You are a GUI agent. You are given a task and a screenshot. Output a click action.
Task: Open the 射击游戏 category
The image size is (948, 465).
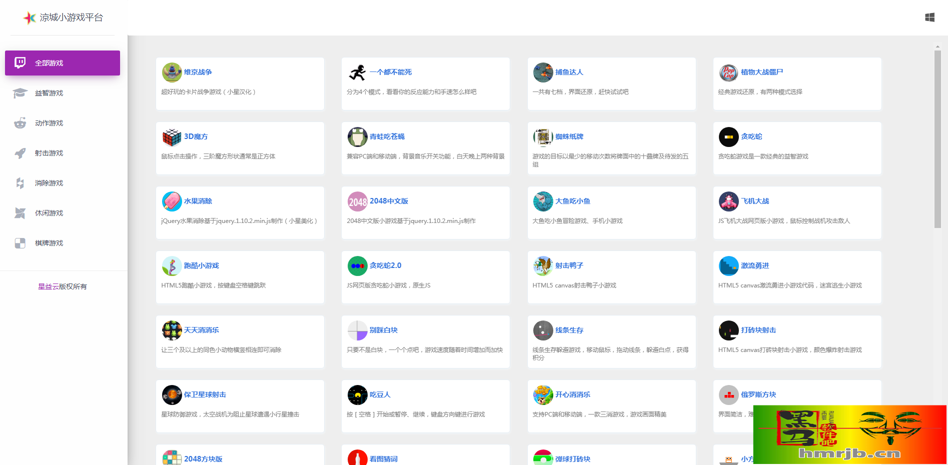tap(63, 153)
